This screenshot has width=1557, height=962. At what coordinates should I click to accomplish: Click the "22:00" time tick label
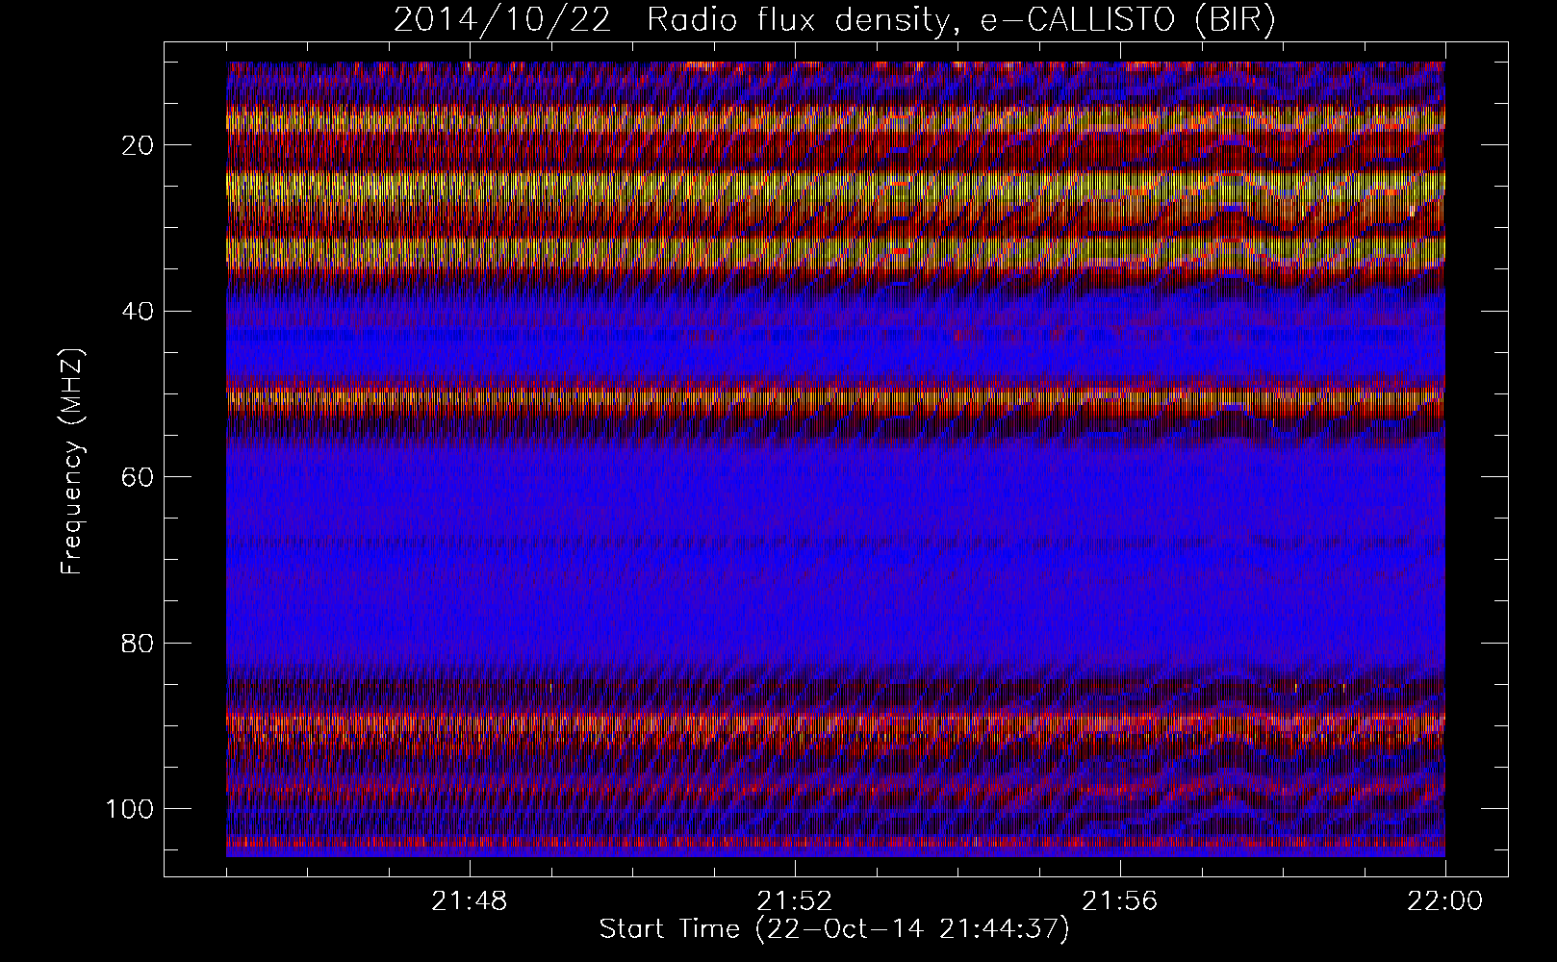click(x=1445, y=901)
